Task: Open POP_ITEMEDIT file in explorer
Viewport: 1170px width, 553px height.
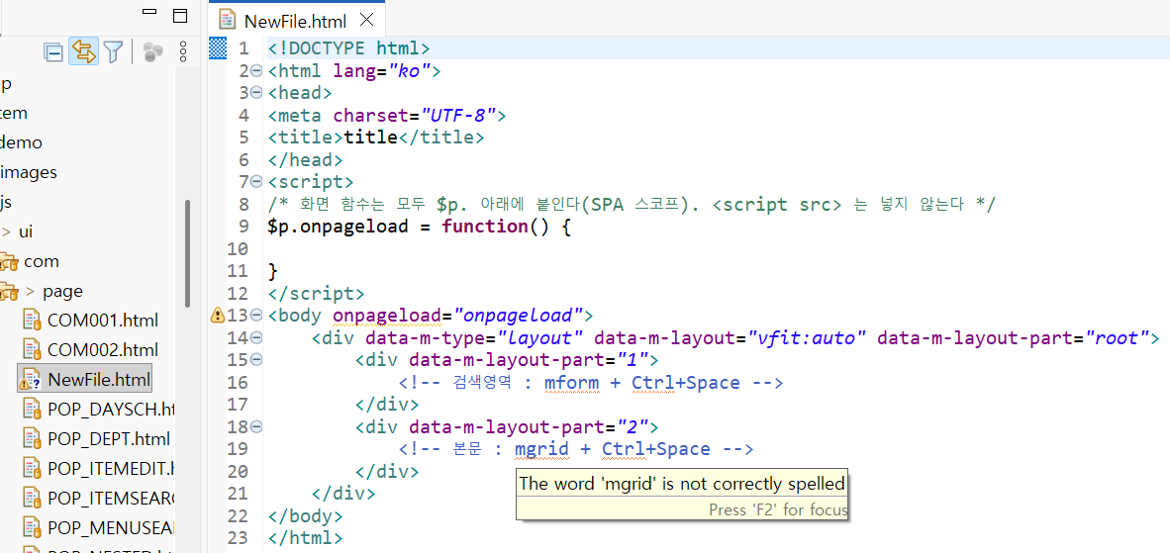Action: pyautogui.click(x=110, y=468)
